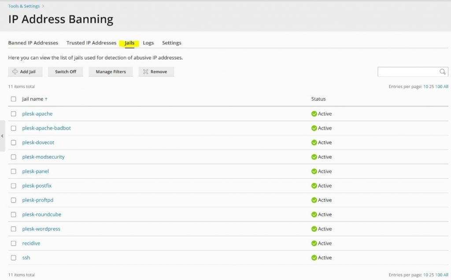451x280 pixels.
Task: Click green status icon for plesk-dovecot
Action: (314, 142)
